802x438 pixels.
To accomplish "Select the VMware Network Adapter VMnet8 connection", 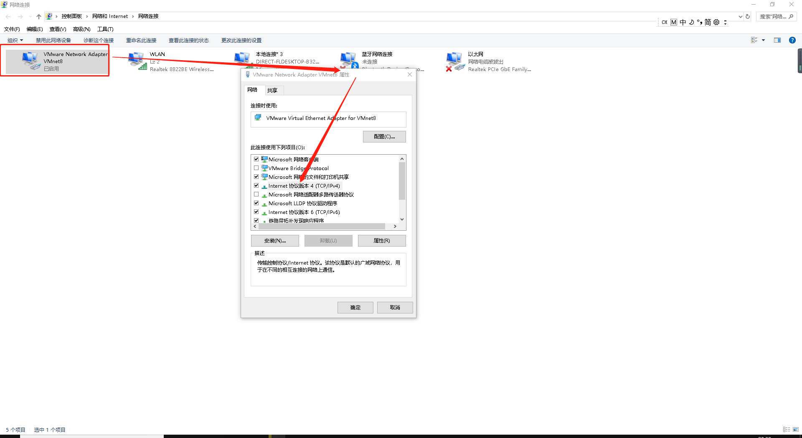I will click(x=56, y=61).
